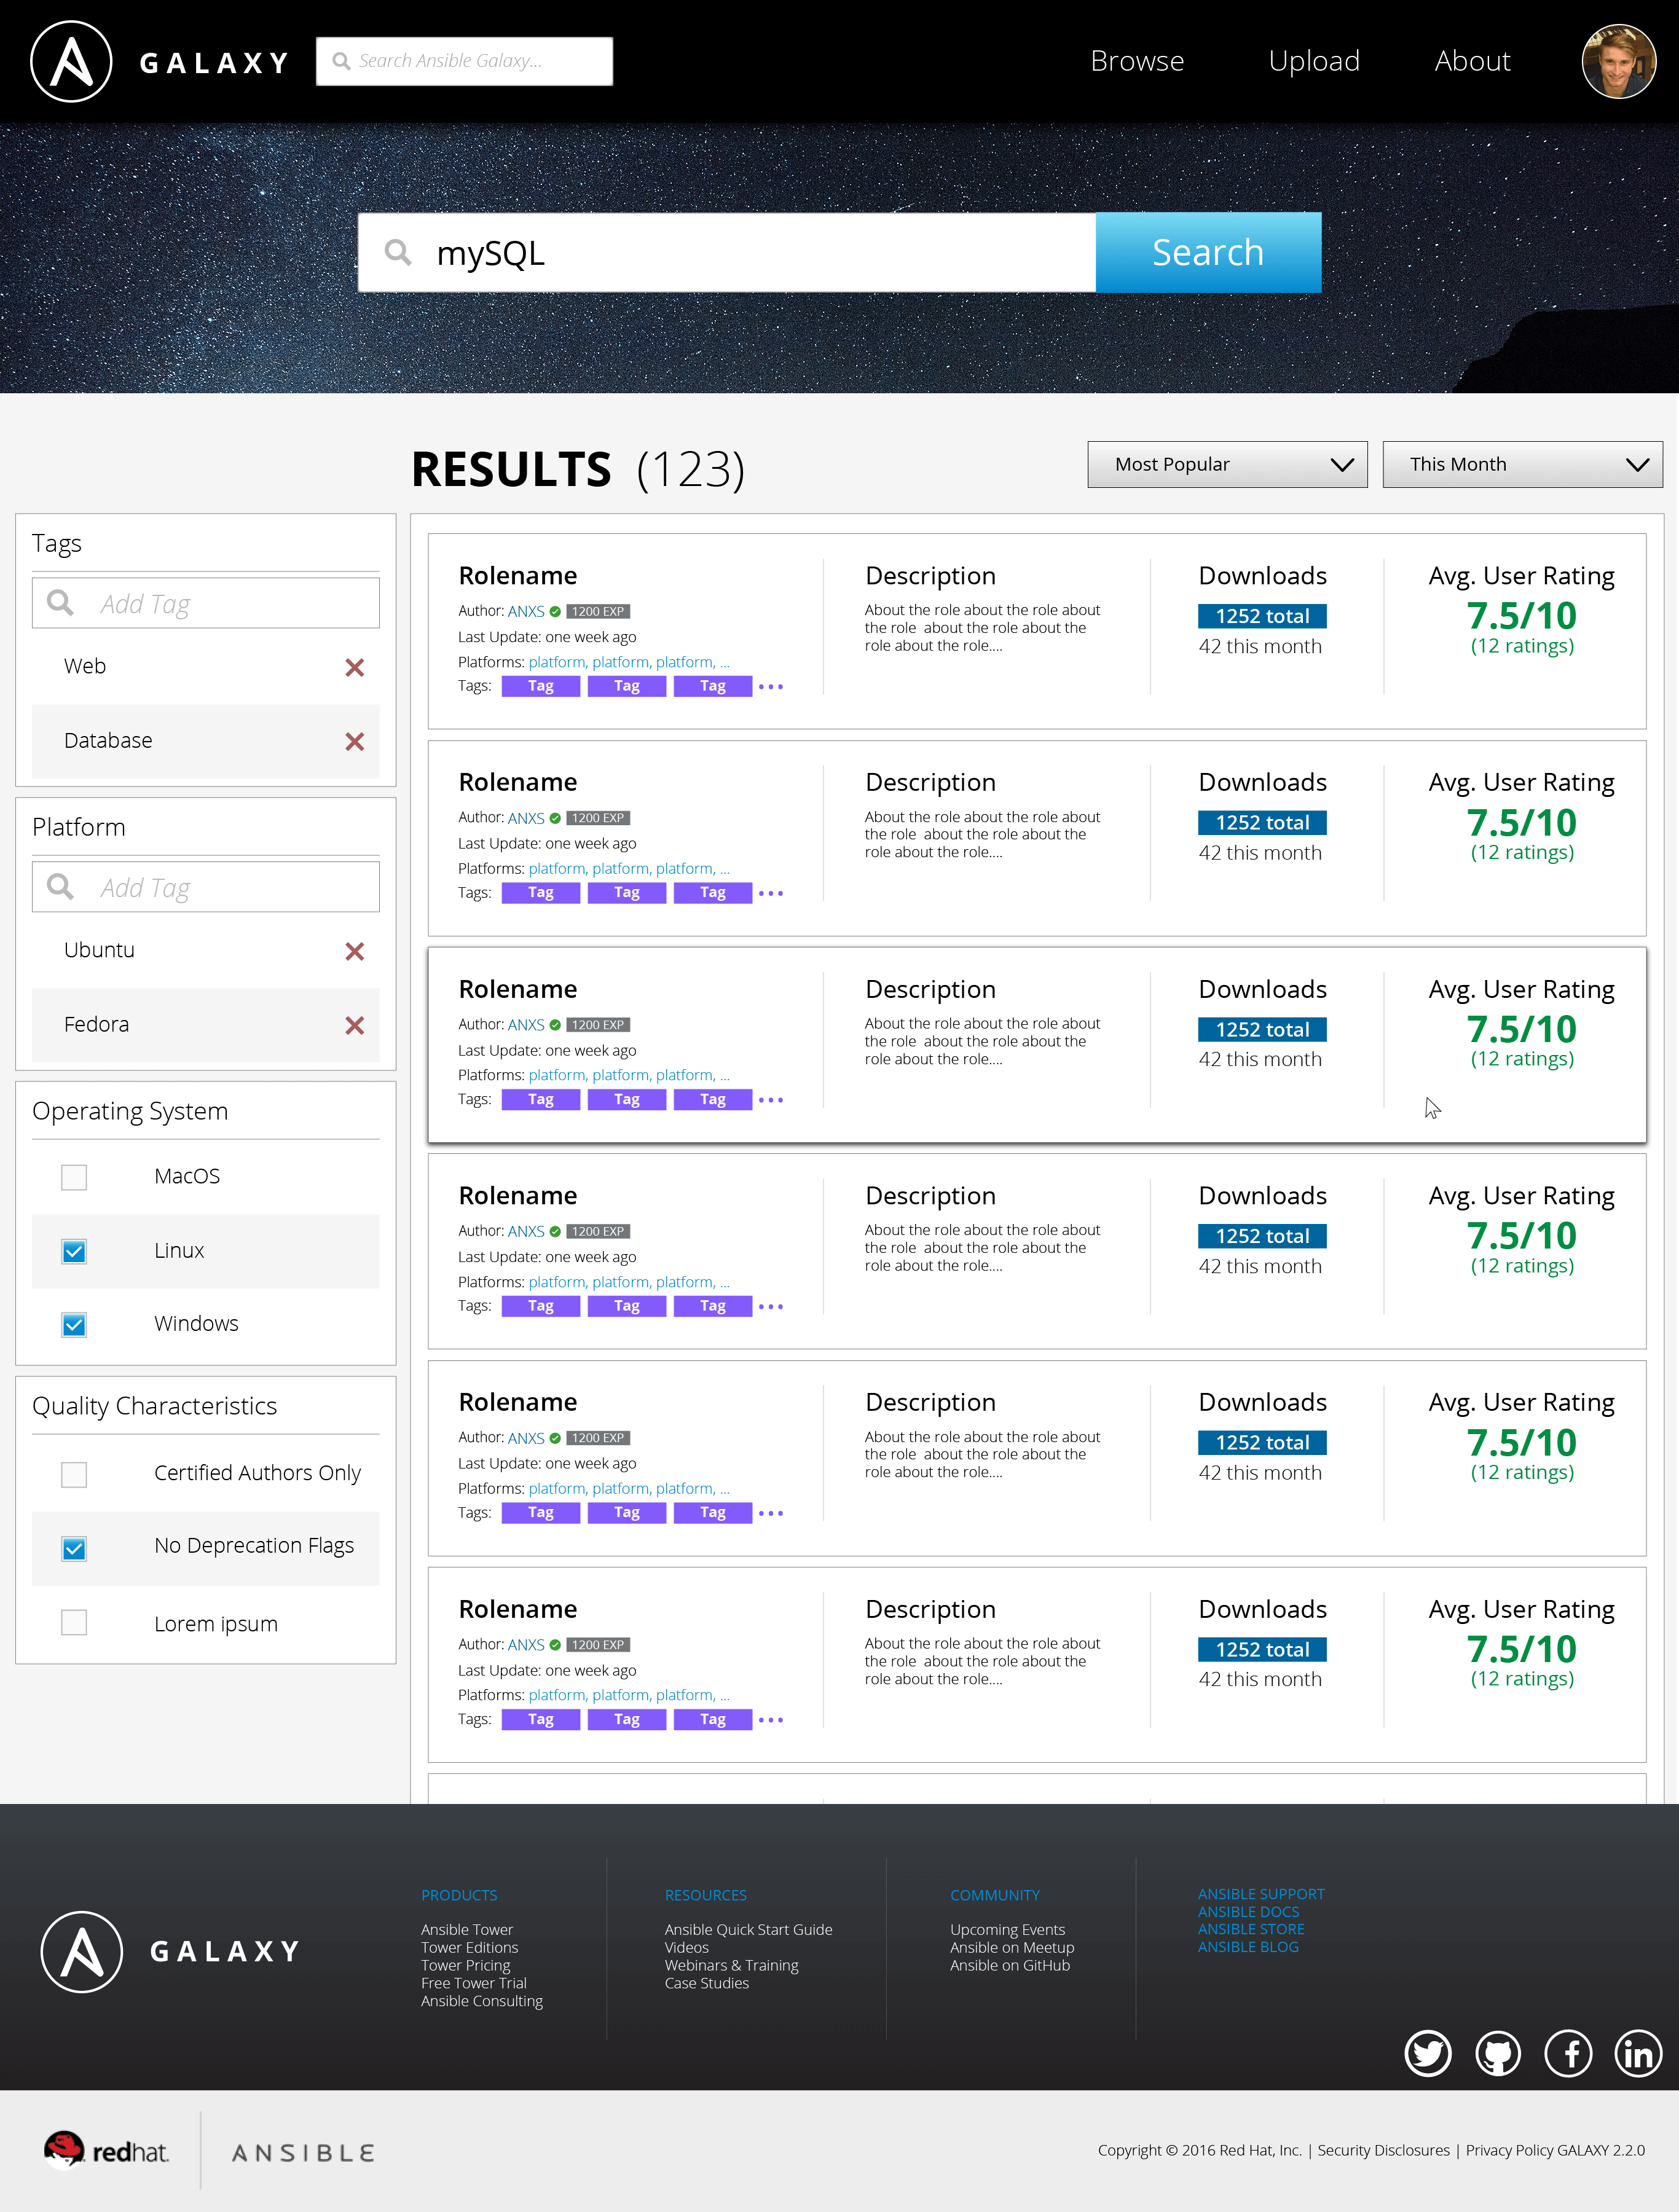Toggle the Linux operating system checkbox
The width and height of the screenshot is (1679, 2212).
(74, 1252)
